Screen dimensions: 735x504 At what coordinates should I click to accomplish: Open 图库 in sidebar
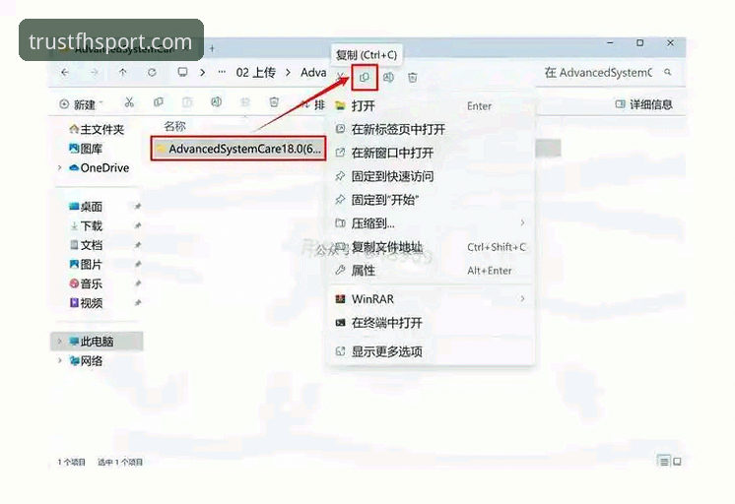click(86, 149)
